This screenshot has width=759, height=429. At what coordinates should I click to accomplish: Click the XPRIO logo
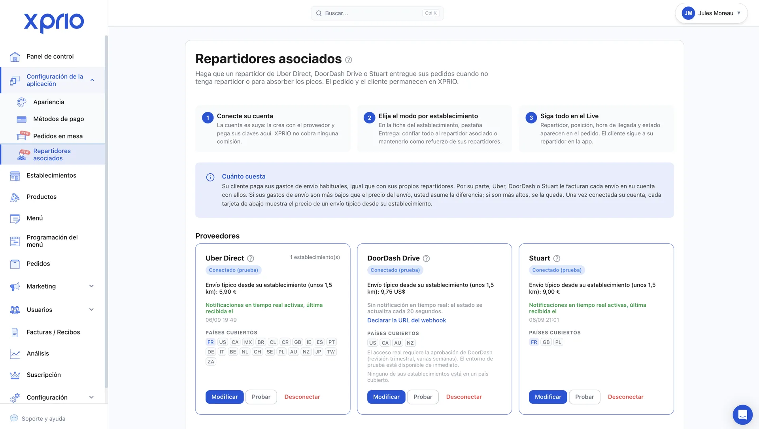click(x=54, y=23)
